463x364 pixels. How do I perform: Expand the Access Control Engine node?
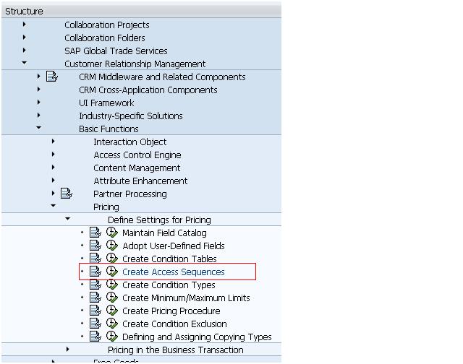click(x=53, y=154)
